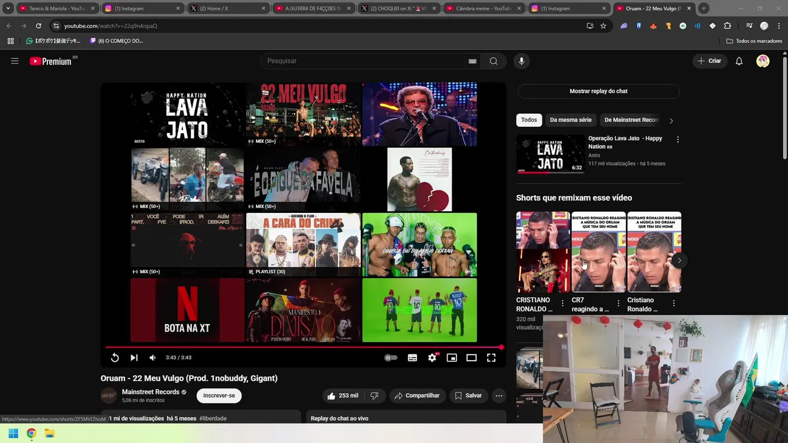Open the tab search dropdown

tap(8, 9)
